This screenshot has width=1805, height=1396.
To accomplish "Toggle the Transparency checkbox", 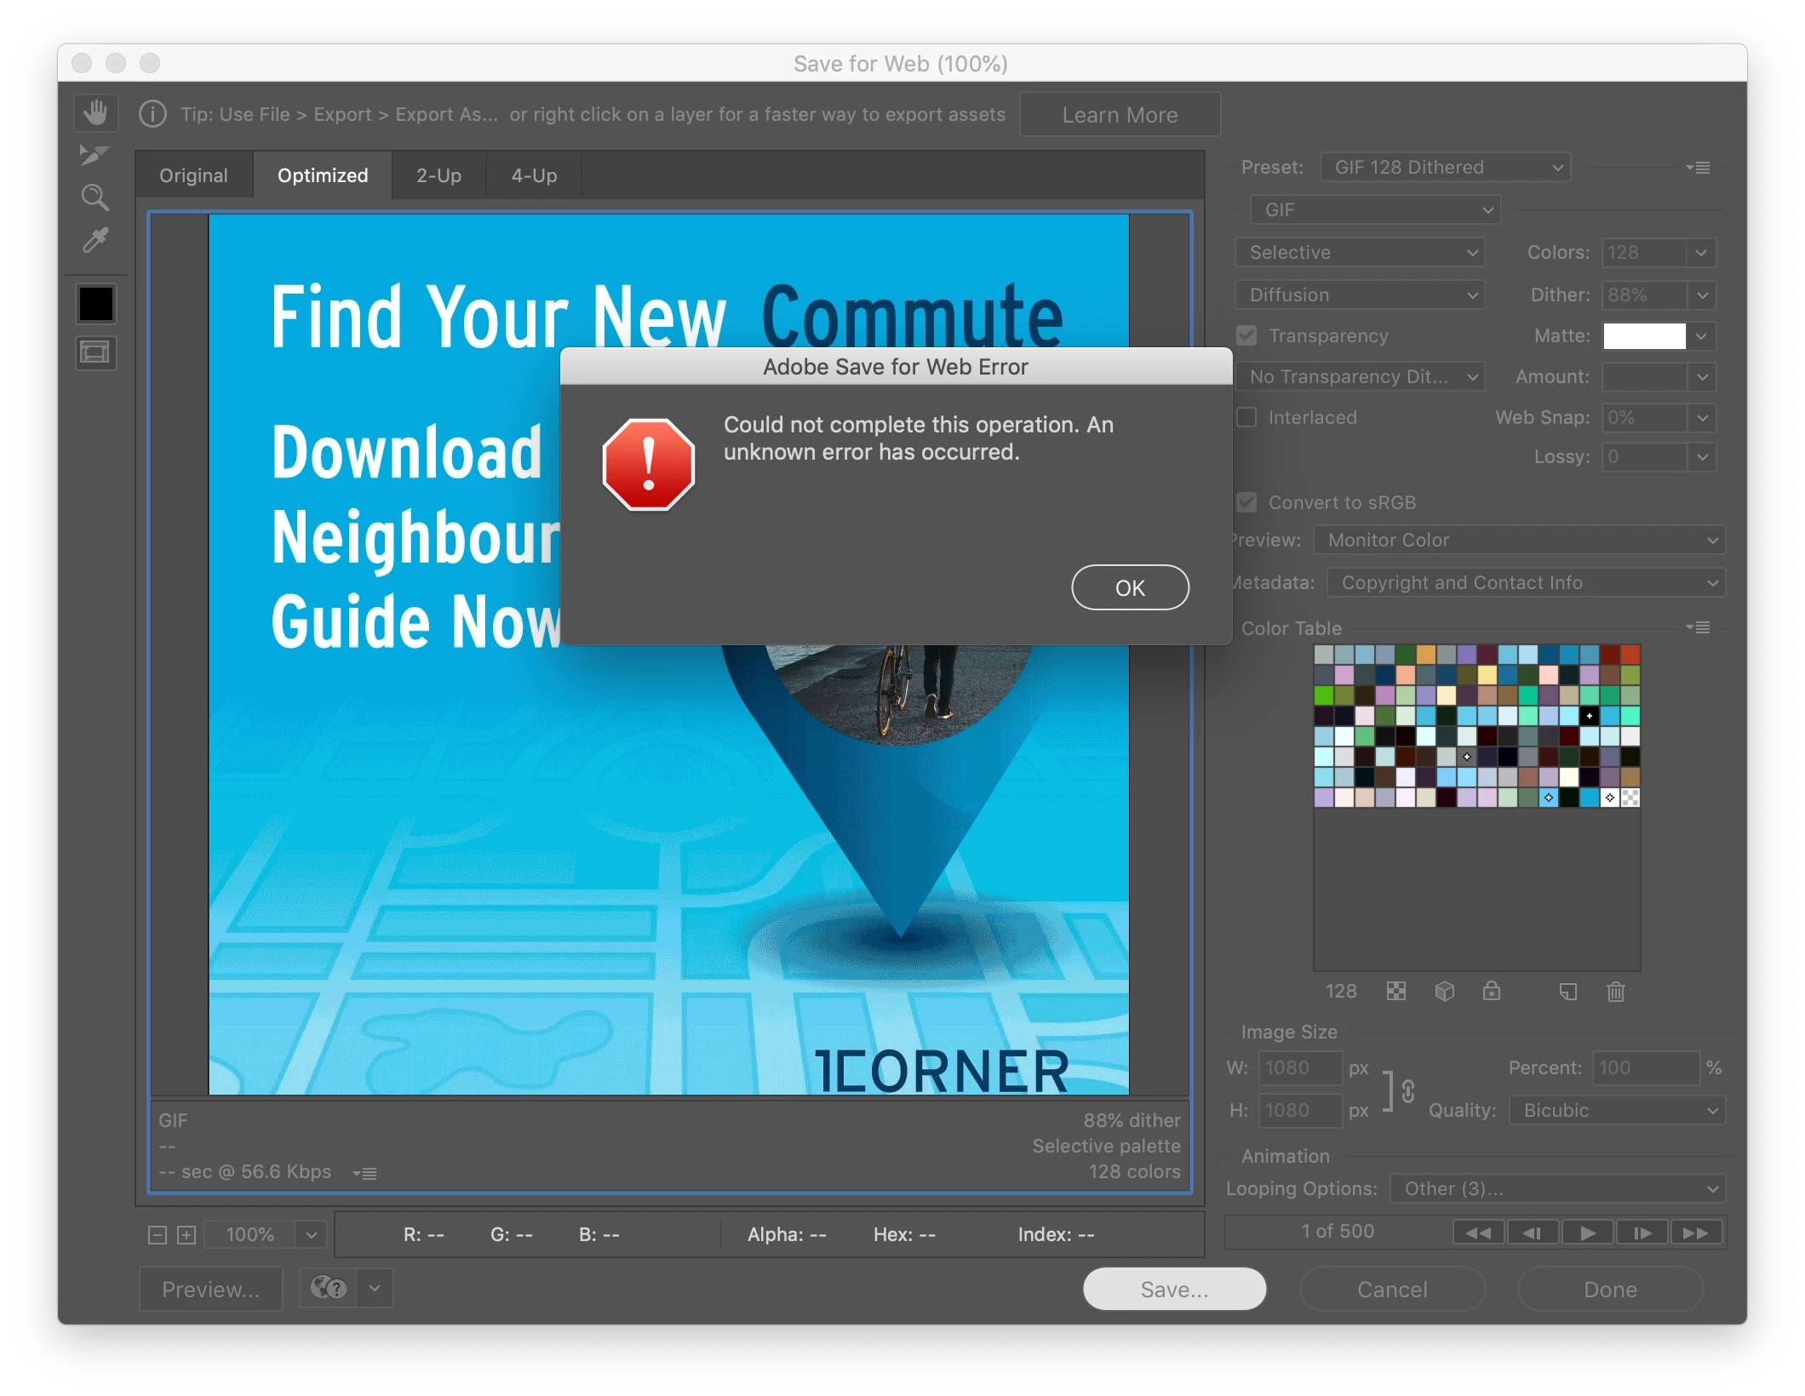I will pyautogui.click(x=1247, y=335).
